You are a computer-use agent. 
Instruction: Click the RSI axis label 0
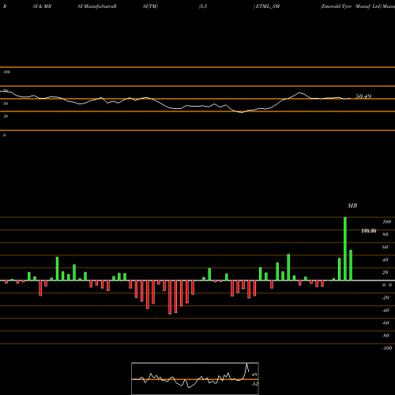(x=4, y=135)
